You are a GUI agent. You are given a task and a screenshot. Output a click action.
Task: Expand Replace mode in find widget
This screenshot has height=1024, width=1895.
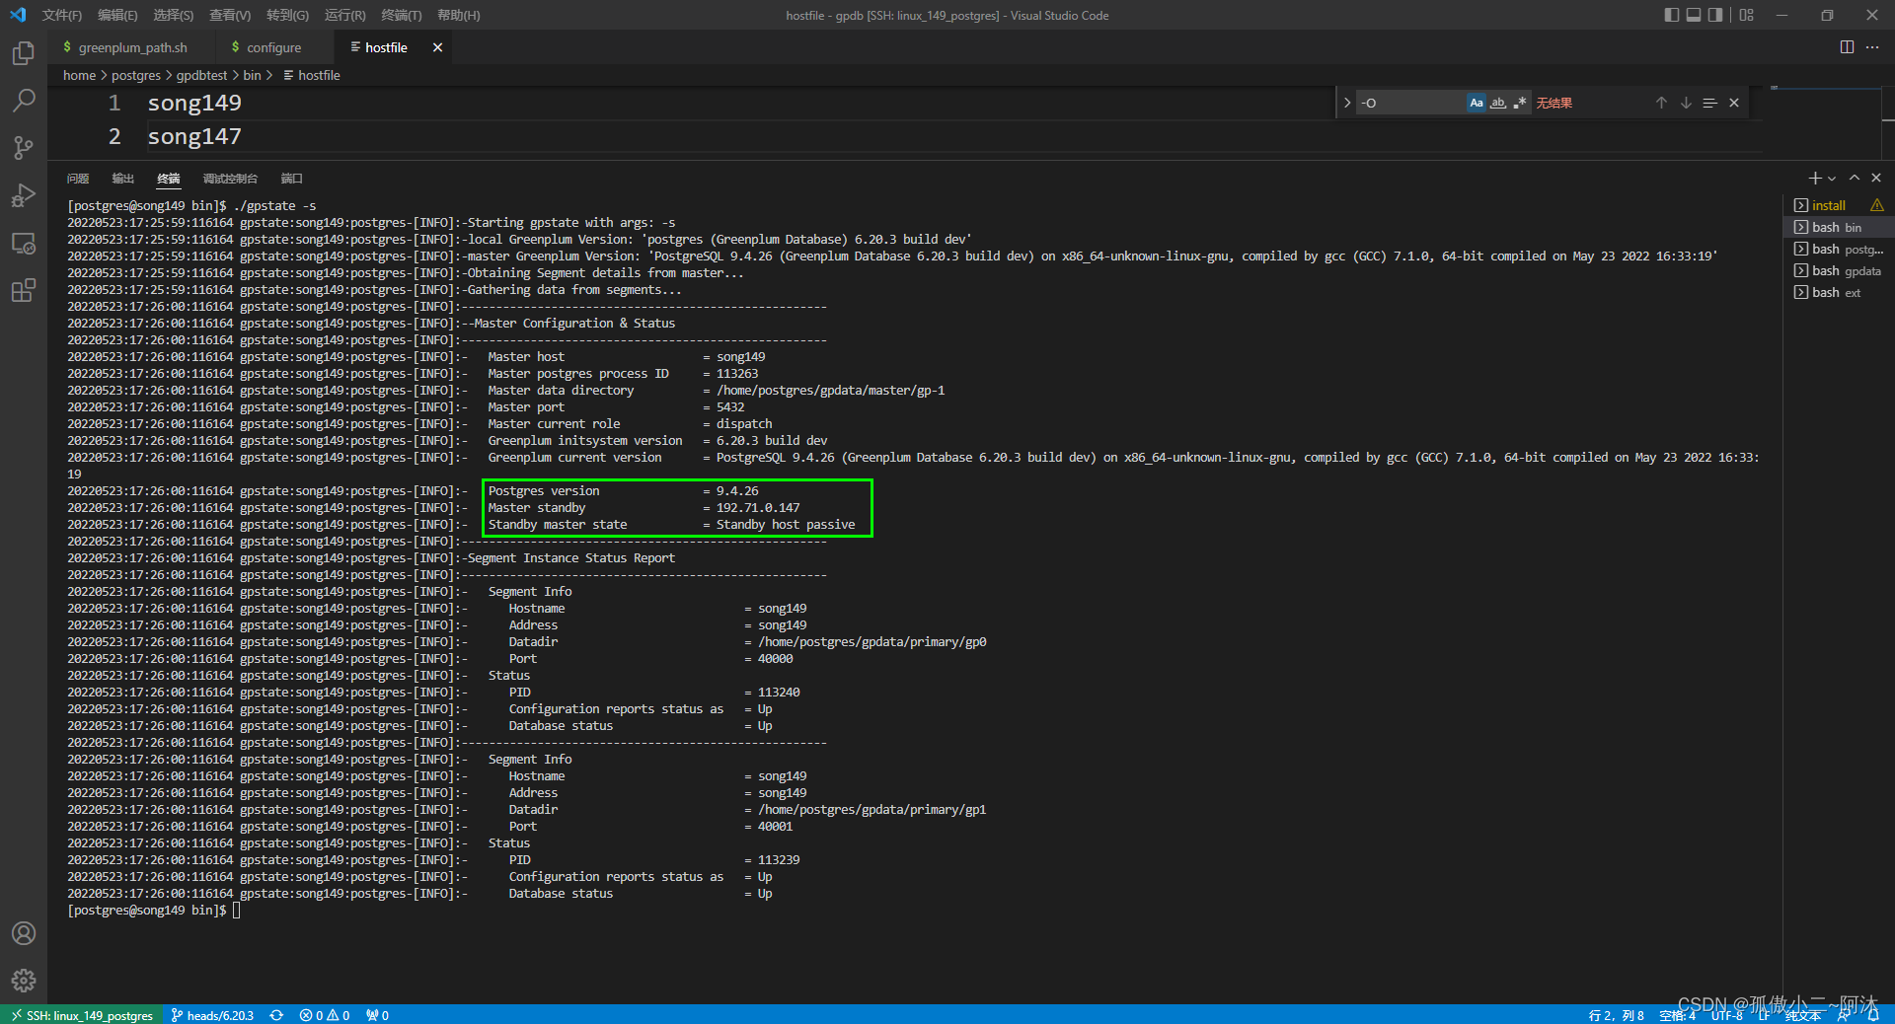[1347, 103]
